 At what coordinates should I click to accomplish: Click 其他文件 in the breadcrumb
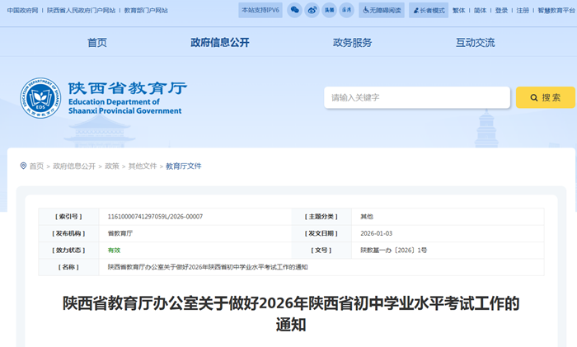pyautogui.click(x=143, y=166)
